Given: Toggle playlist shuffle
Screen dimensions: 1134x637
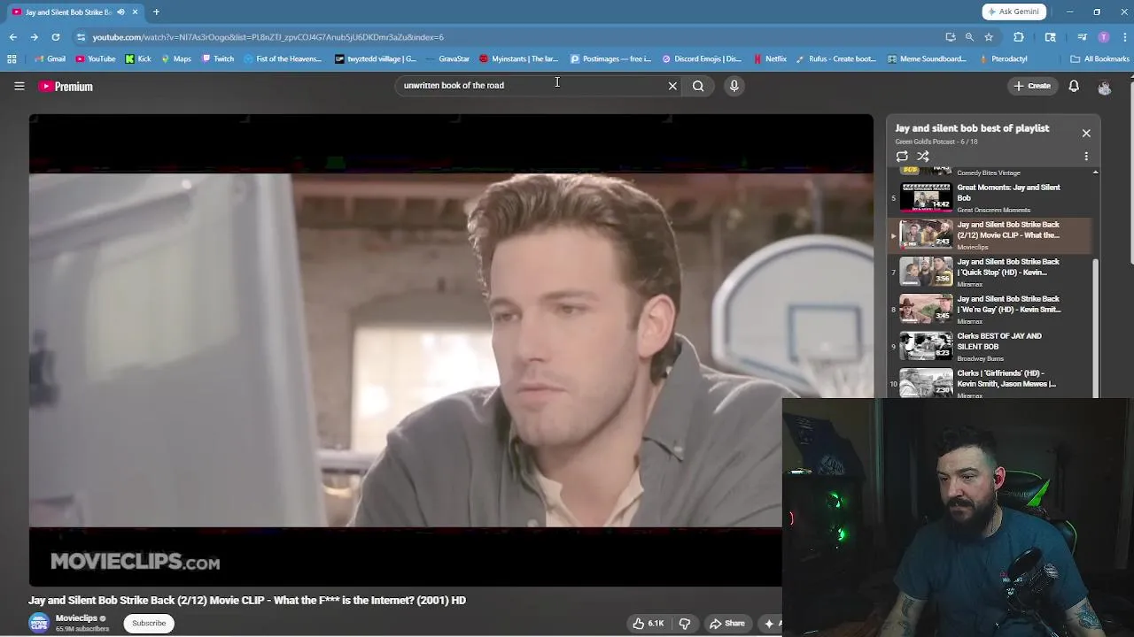Looking at the screenshot, I should click(923, 156).
